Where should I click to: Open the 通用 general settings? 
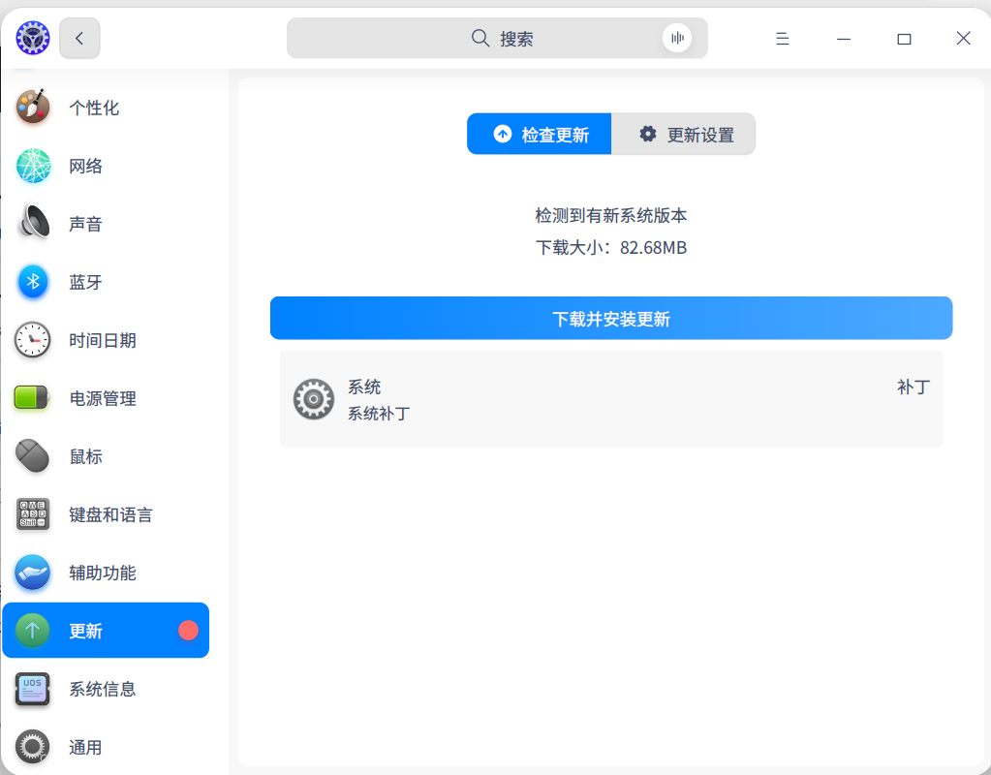point(105,747)
